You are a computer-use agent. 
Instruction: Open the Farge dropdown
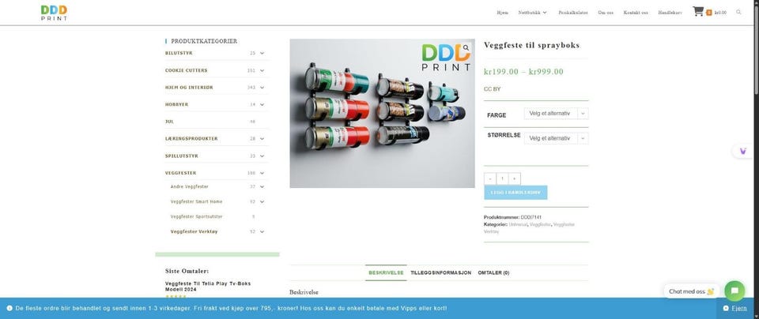(556, 114)
